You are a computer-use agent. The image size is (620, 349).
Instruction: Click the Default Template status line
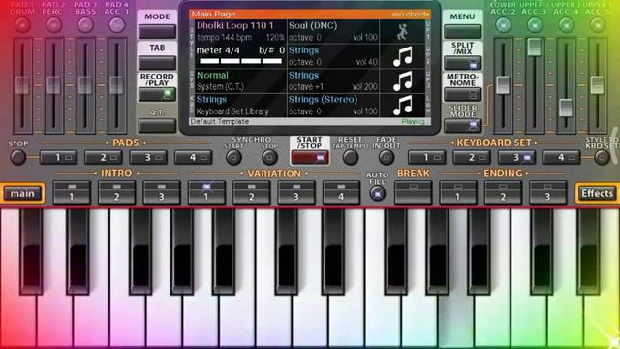point(310,121)
